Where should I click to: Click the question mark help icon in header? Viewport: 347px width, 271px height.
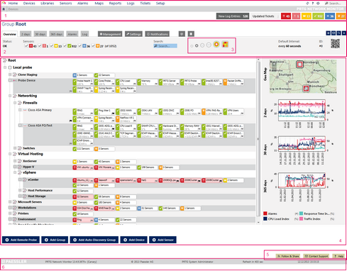[313, 4]
